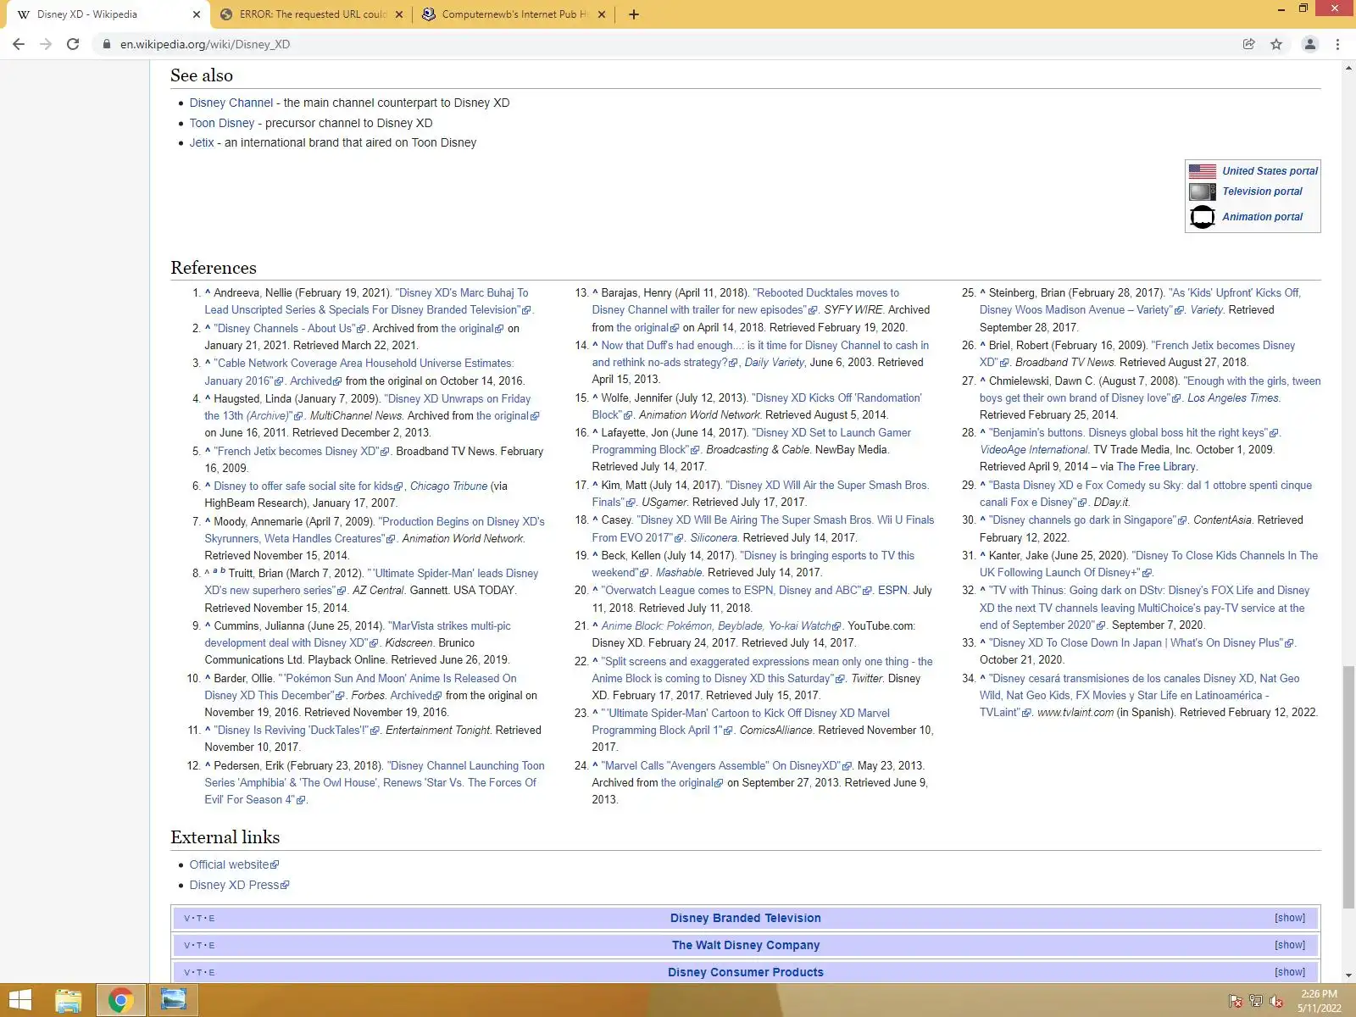Open the Television portal link
Image resolution: width=1356 pixels, height=1017 pixels.
pyautogui.click(x=1262, y=192)
